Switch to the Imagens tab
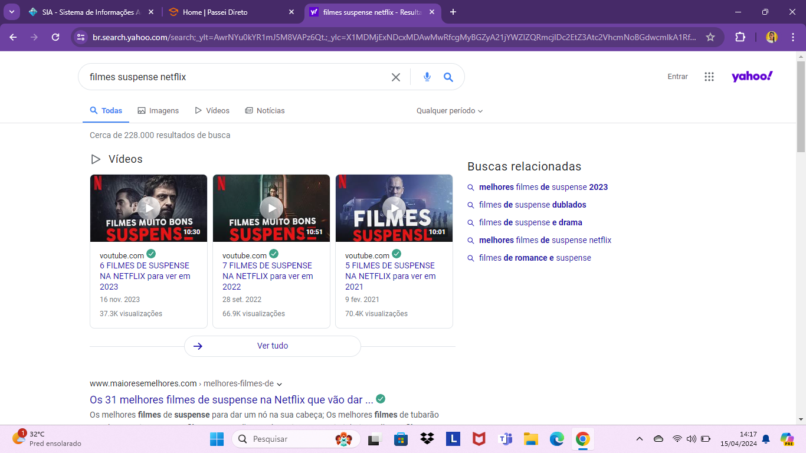The width and height of the screenshot is (806, 453). click(158, 111)
